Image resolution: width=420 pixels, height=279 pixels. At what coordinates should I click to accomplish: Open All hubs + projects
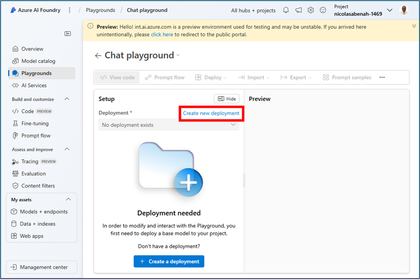[x=253, y=10]
